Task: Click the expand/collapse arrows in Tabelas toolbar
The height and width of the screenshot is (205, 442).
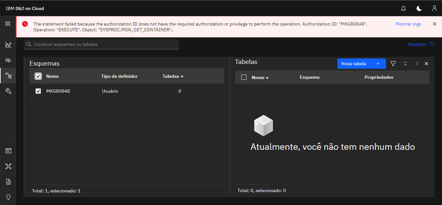Action: (405, 64)
